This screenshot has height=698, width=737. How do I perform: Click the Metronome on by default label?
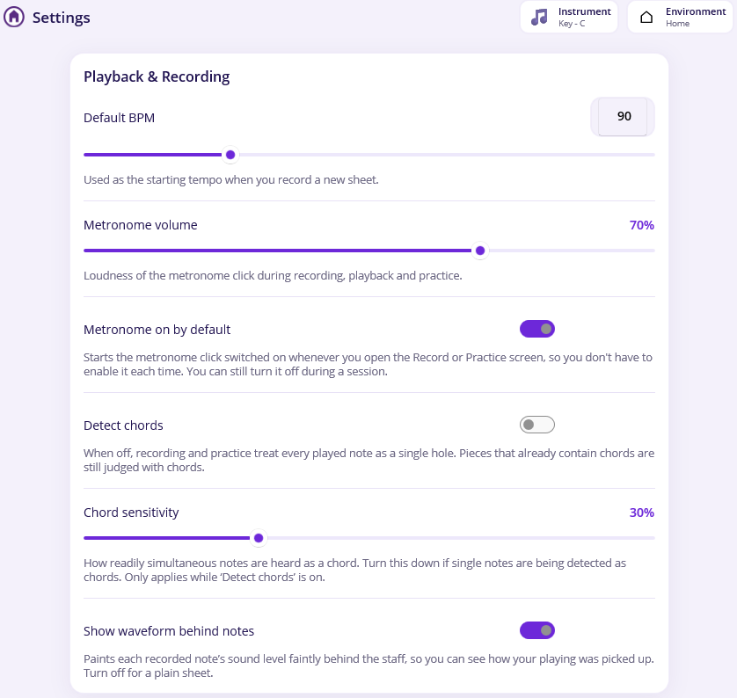click(x=157, y=330)
